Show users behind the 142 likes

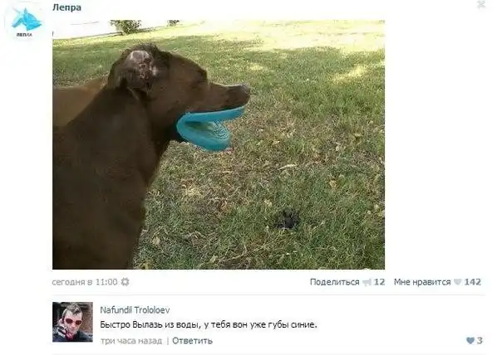click(x=473, y=282)
